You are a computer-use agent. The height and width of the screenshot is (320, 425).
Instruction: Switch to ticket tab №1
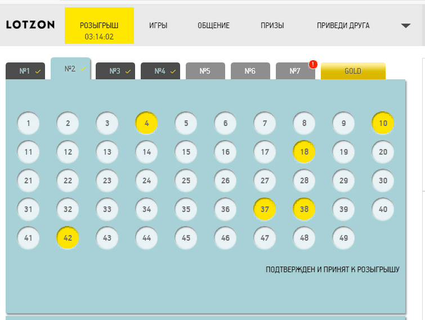25,71
